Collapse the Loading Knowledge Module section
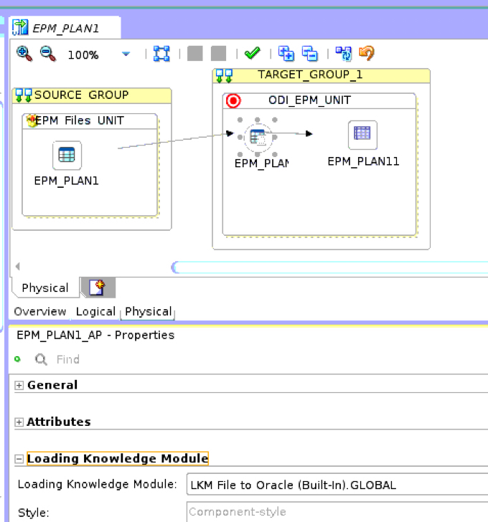The height and width of the screenshot is (522, 488). click(19, 459)
